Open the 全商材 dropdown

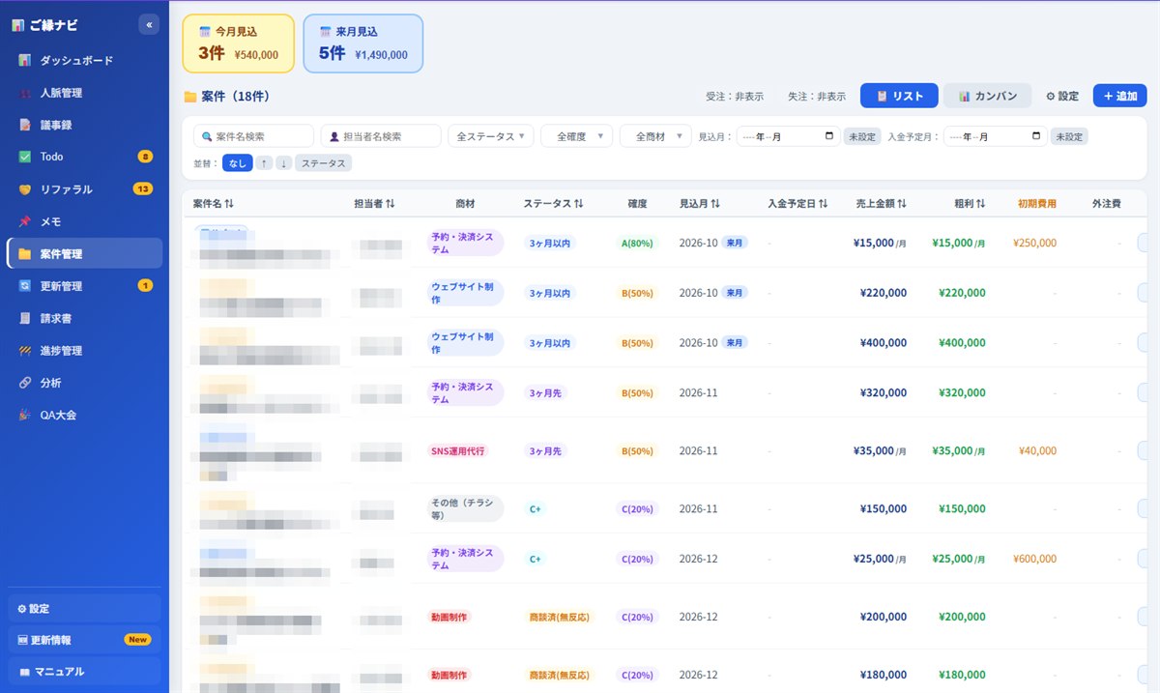[x=655, y=136]
